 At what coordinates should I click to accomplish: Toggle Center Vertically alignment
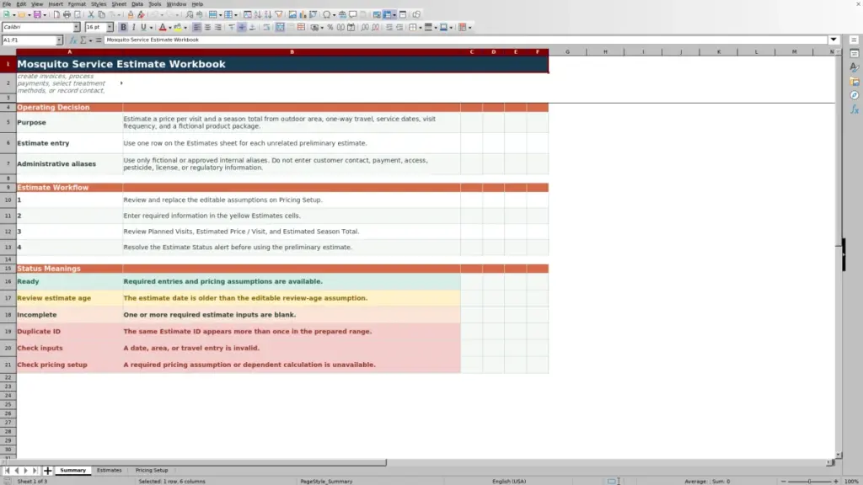point(242,27)
